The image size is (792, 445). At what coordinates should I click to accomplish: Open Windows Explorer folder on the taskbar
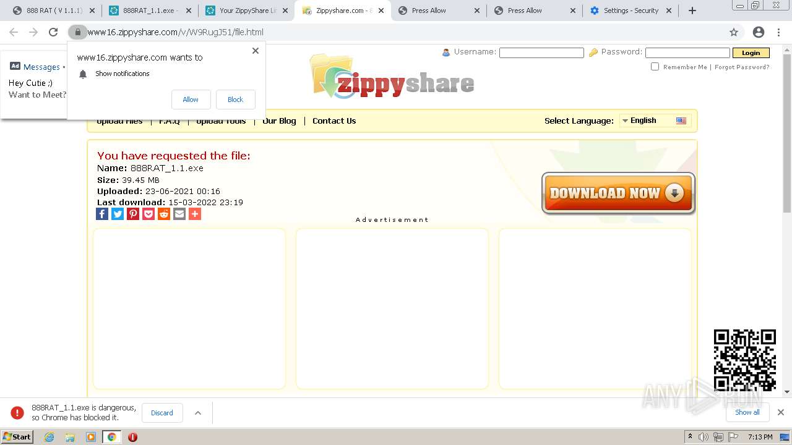[x=70, y=437]
